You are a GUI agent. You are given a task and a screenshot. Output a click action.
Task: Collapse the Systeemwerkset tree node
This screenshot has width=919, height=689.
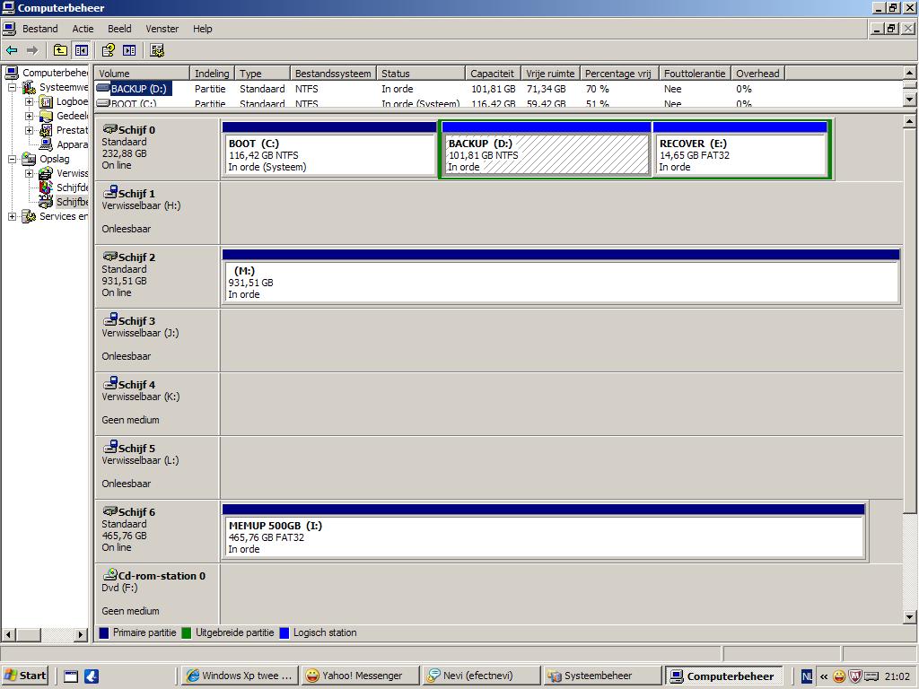(13, 88)
